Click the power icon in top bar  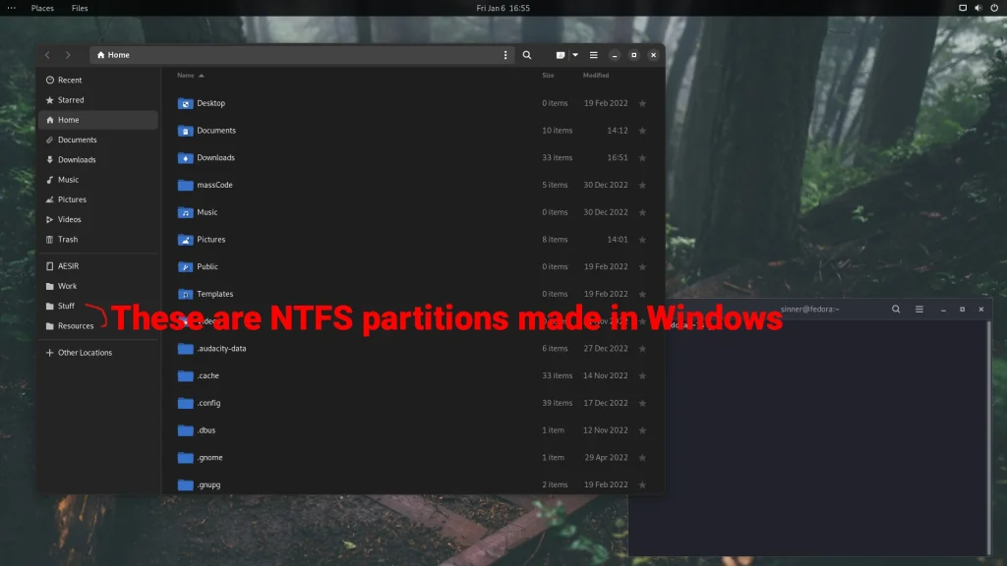tap(993, 8)
